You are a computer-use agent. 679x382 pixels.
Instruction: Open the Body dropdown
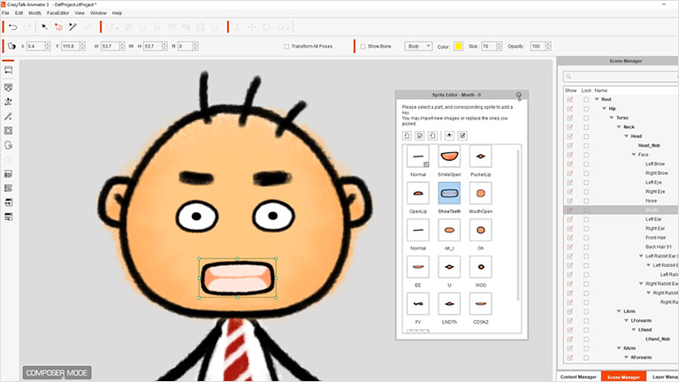418,46
